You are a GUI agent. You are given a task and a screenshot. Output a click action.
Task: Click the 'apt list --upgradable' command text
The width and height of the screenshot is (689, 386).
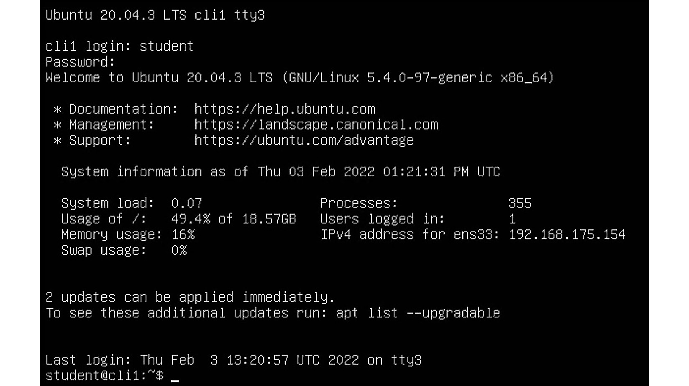[417, 313]
